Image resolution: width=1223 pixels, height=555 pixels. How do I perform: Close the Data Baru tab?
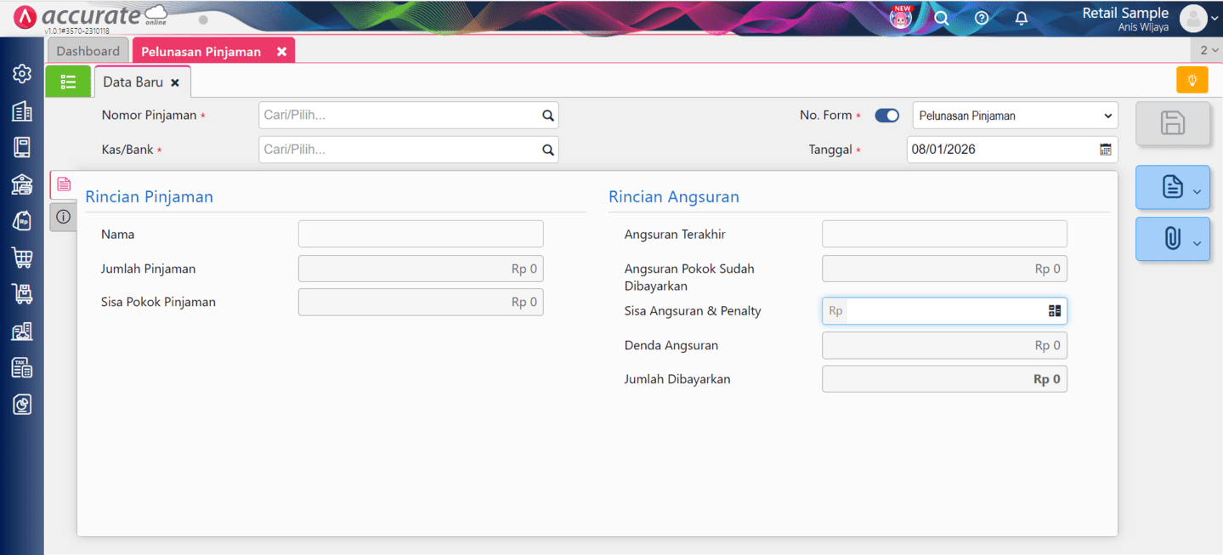[x=175, y=83]
